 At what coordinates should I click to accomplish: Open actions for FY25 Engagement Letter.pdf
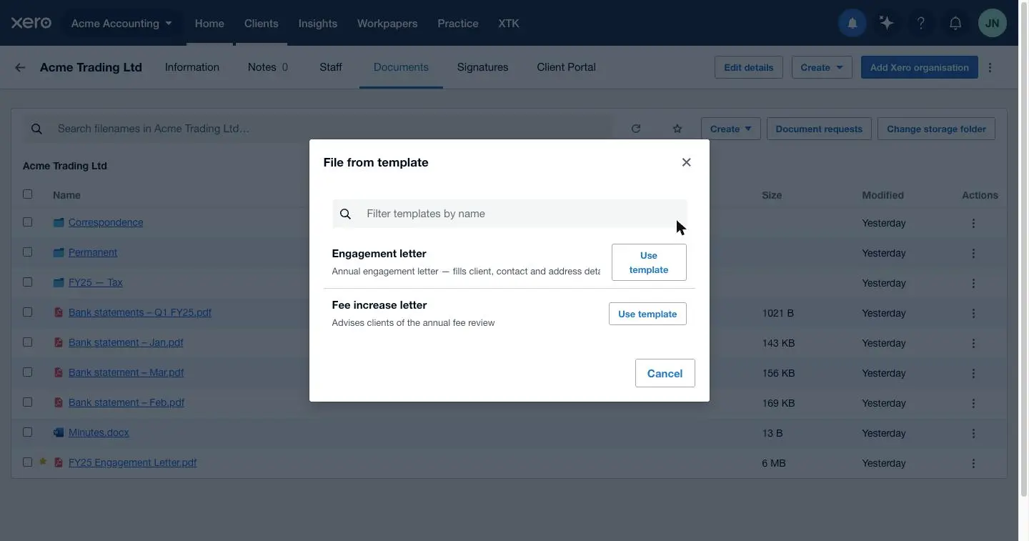click(973, 463)
